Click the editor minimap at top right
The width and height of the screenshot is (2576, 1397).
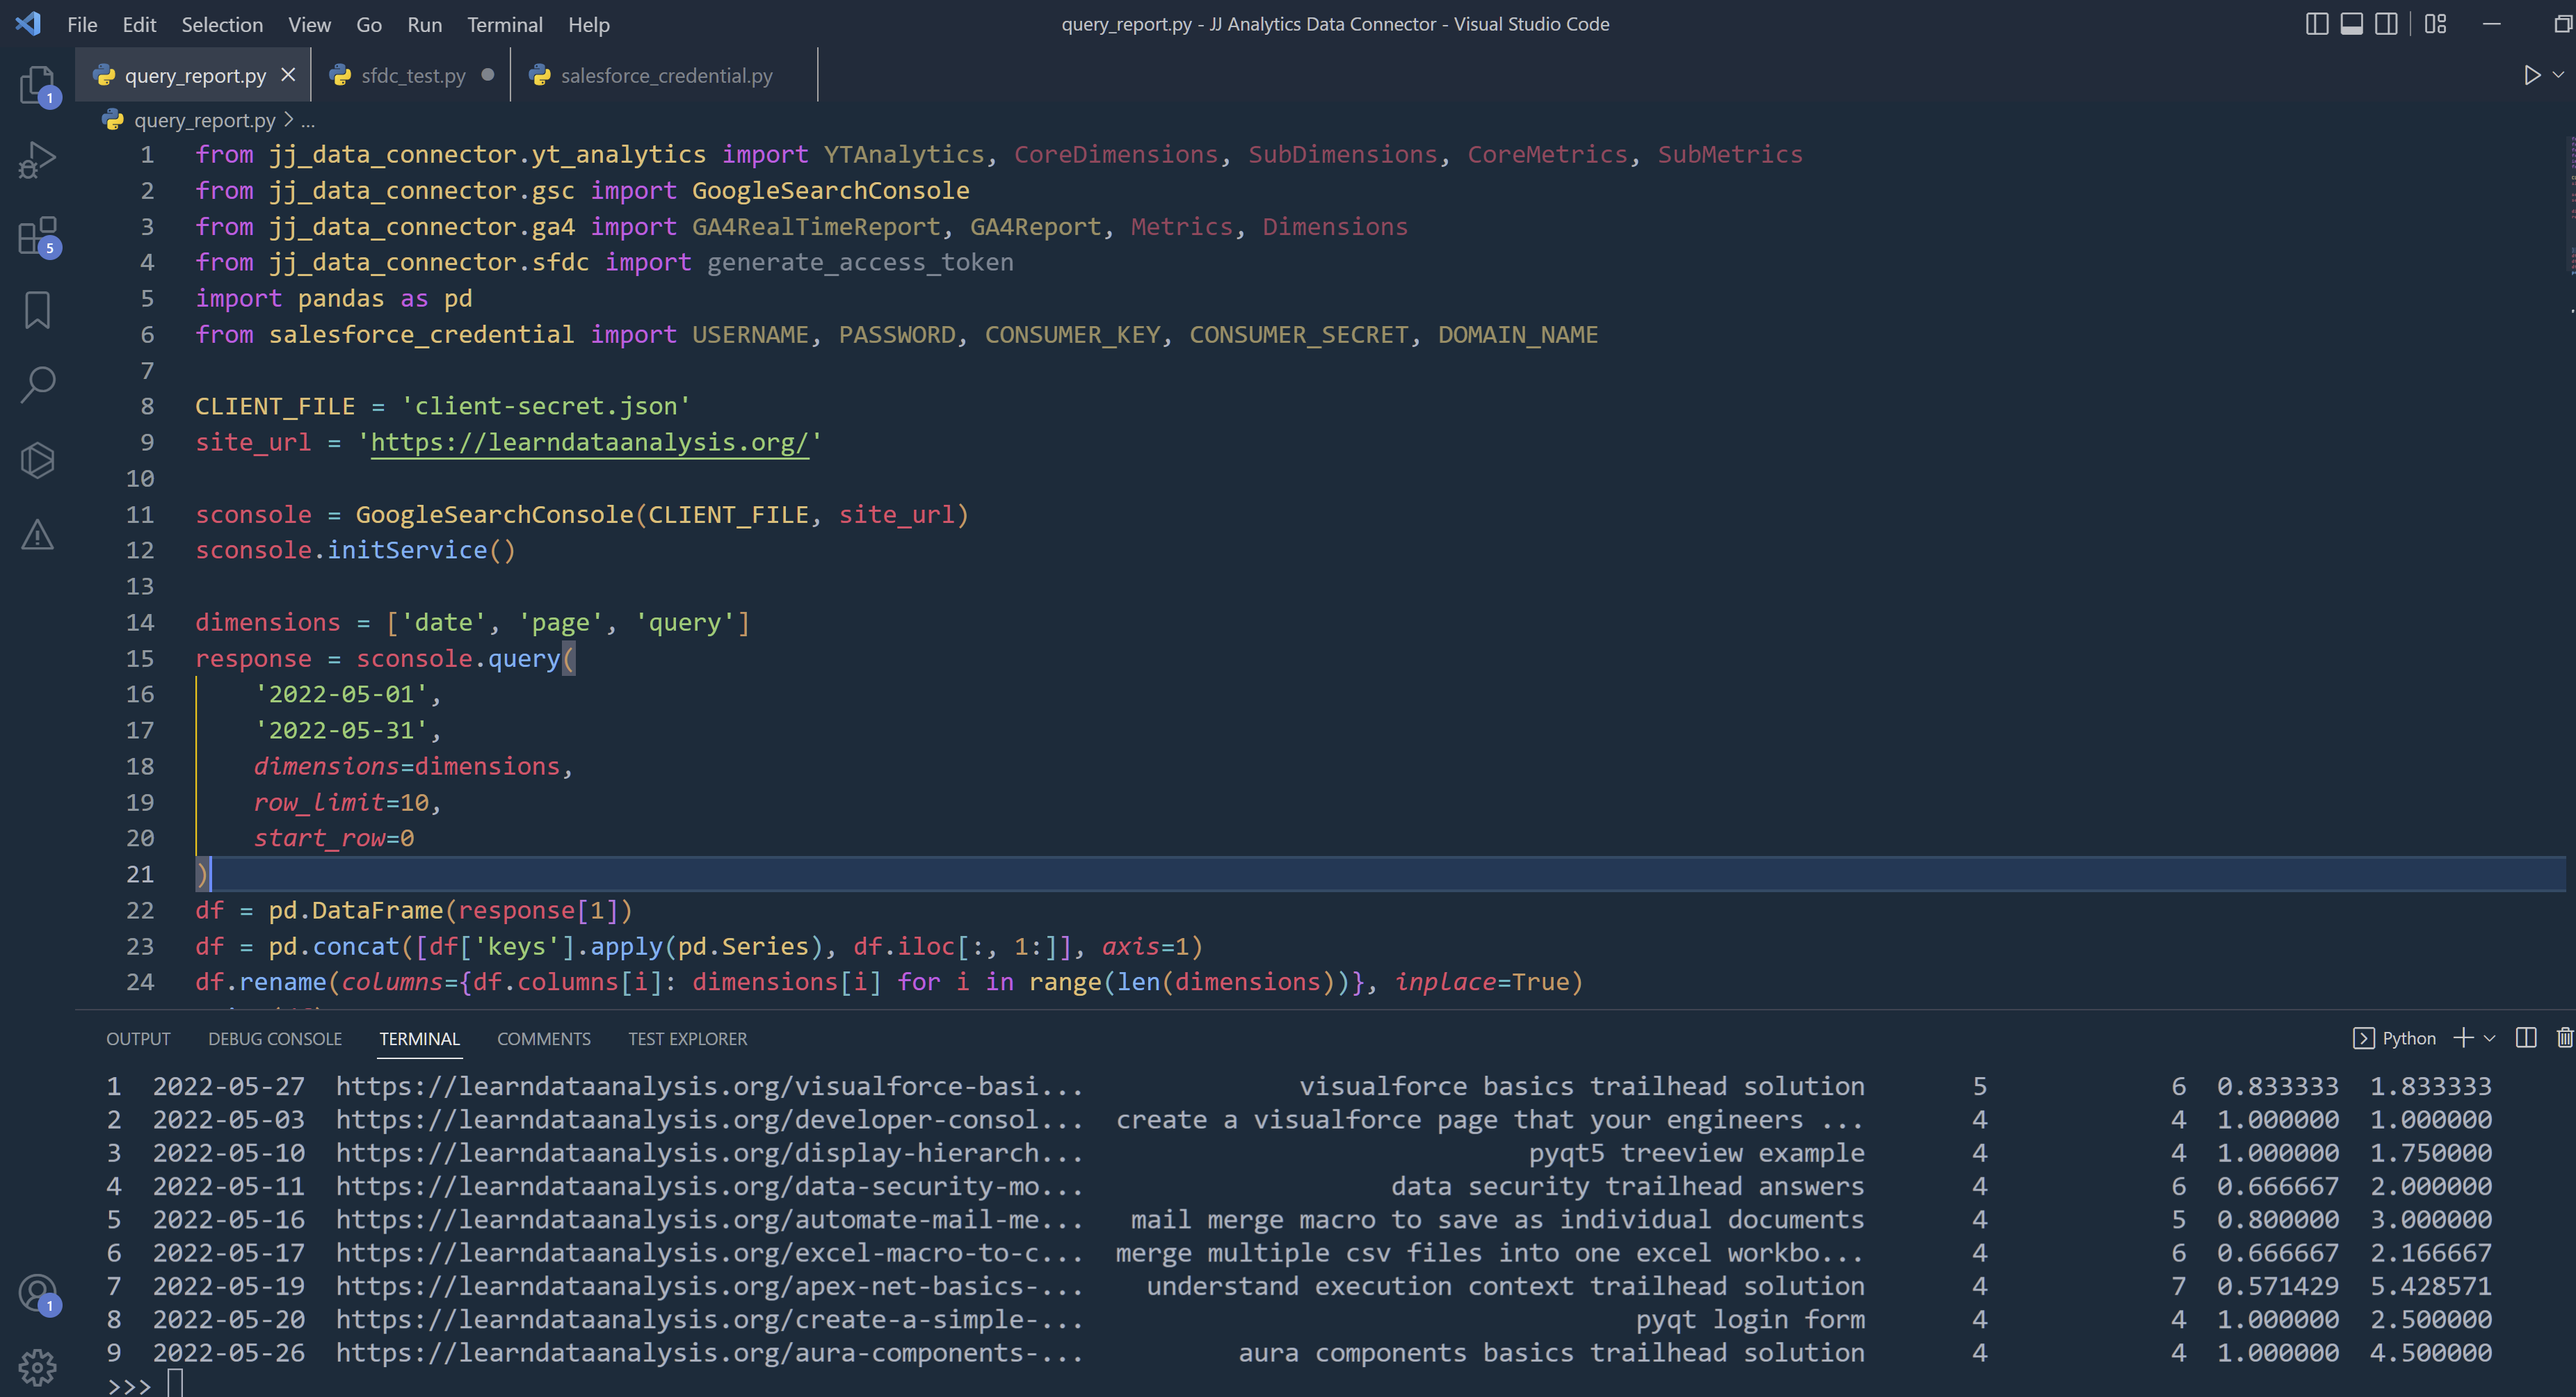pos(2570,205)
